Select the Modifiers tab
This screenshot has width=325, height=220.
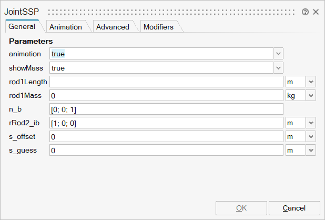pos(158,27)
